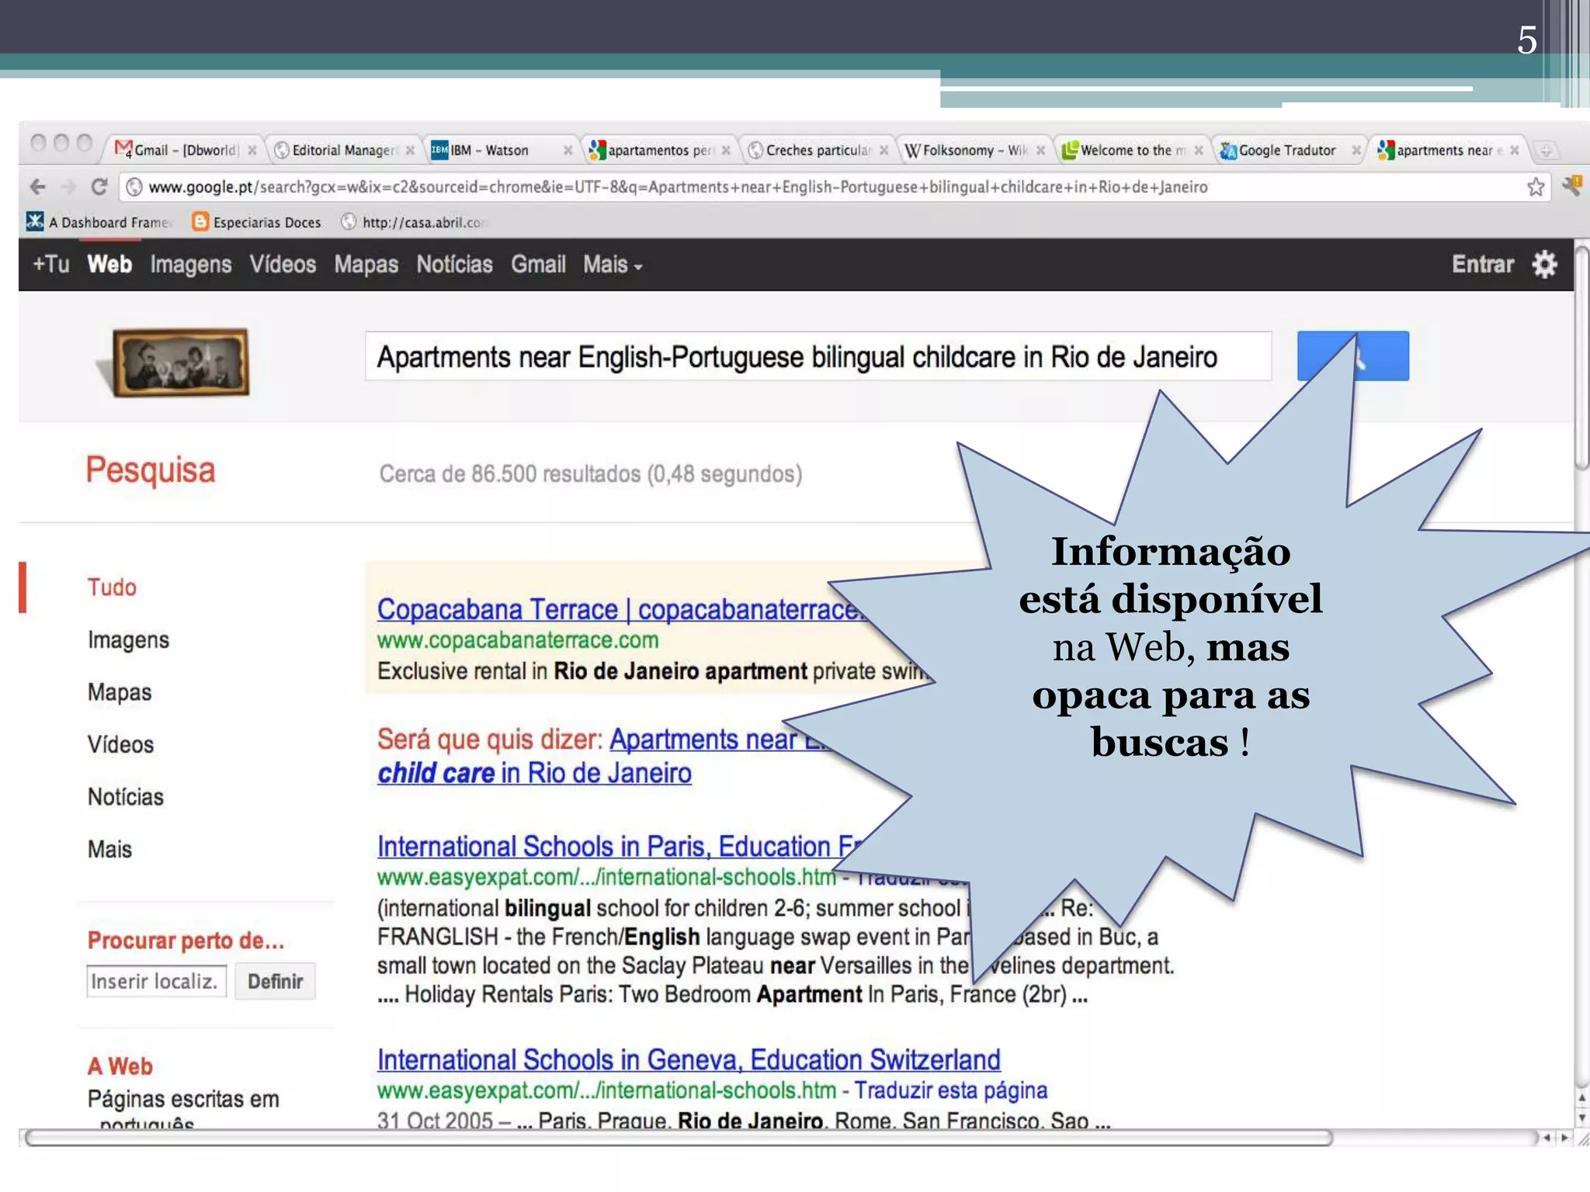Select Imagens in Google top bar
Screen dimensions: 1590x1192
point(191,265)
